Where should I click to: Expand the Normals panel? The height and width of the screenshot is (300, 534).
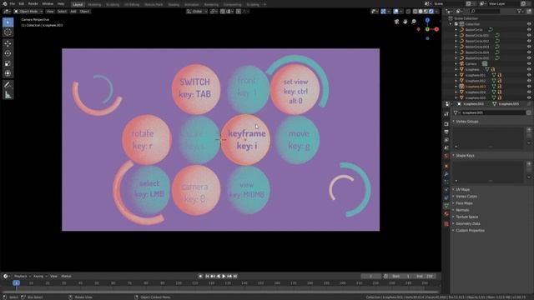pyautogui.click(x=462, y=210)
